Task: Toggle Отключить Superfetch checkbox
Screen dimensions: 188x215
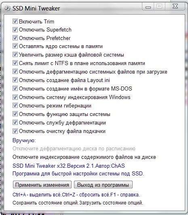Action: pos(15,30)
